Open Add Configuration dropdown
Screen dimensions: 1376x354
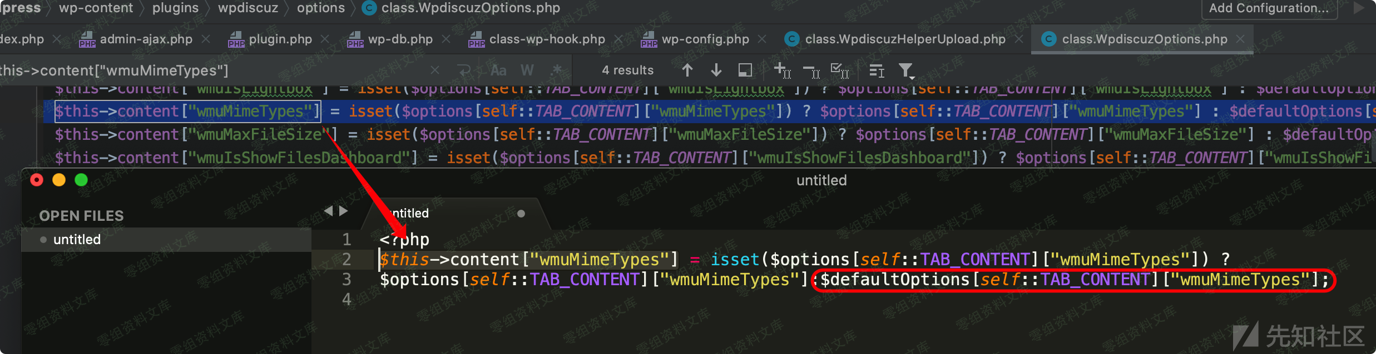click(x=1269, y=8)
